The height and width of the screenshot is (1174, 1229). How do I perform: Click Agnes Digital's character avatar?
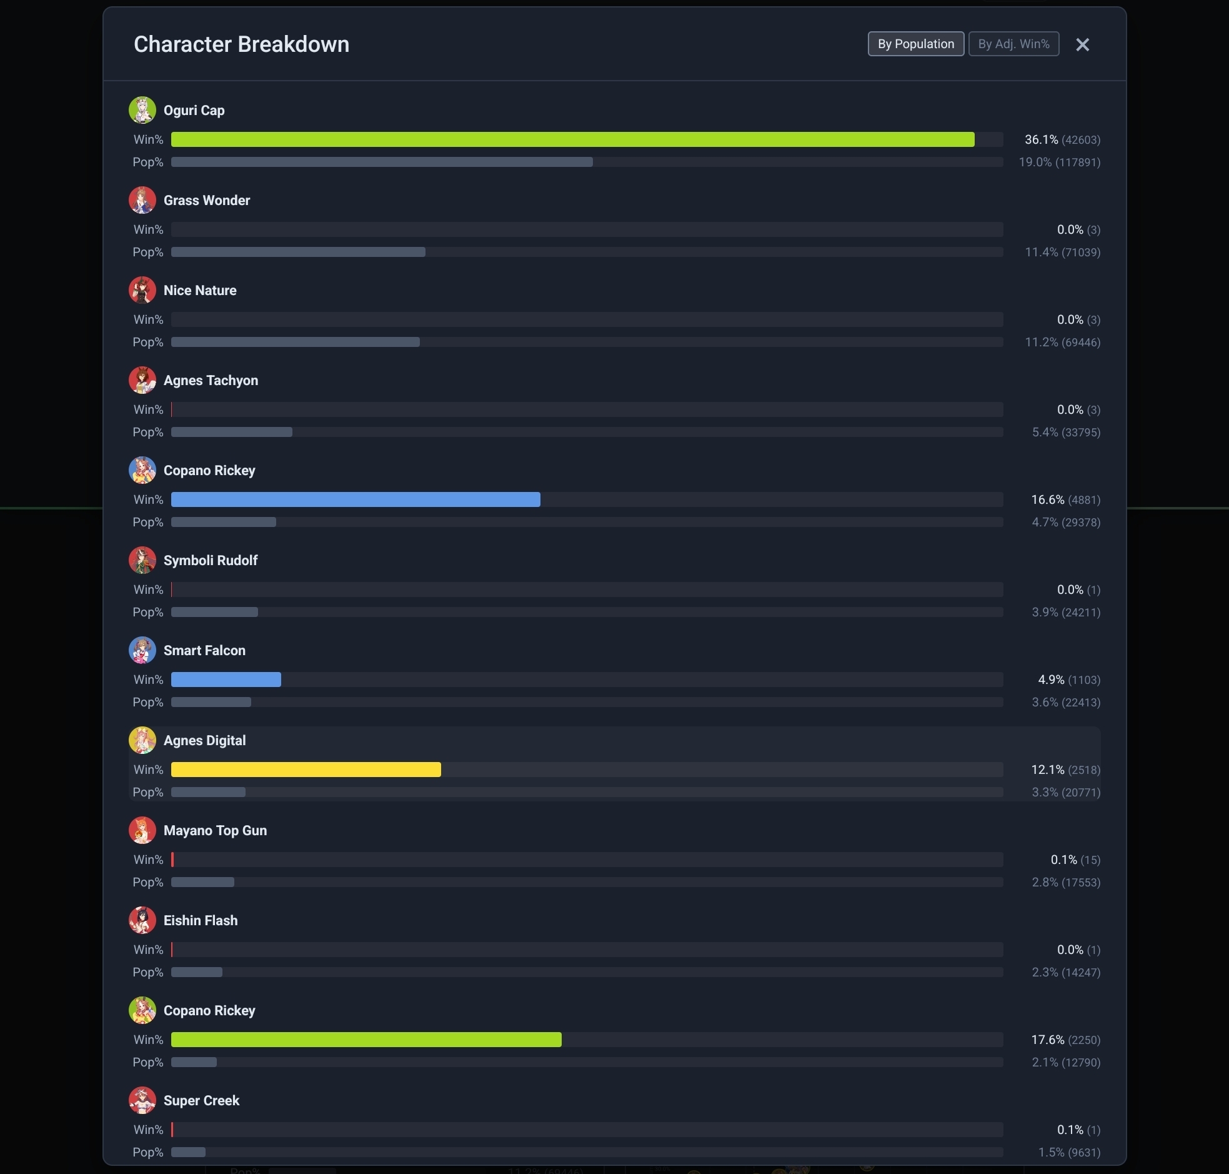(x=142, y=740)
